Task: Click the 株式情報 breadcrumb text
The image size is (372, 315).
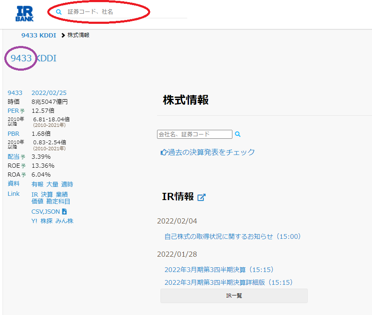Action: point(78,35)
